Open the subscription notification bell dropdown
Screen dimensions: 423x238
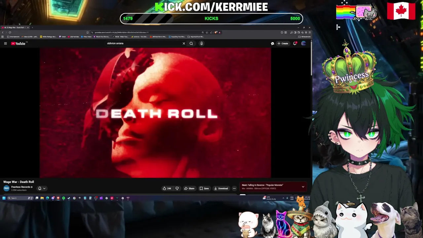coord(42,188)
